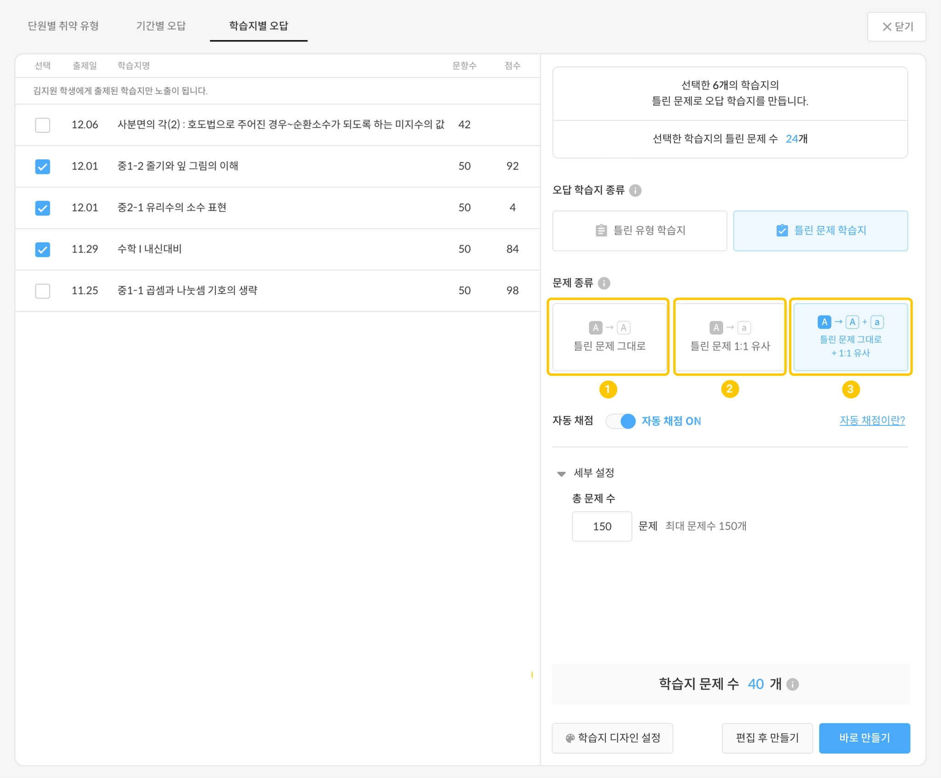This screenshot has width=941, height=778.
Task: Switch to 단원별 취약 유형 tab
Action: pyautogui.click(x=63, y=26)
